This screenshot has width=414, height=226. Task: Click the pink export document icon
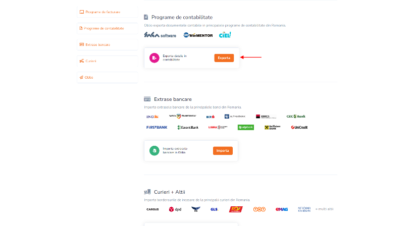[x=154, y=58]
